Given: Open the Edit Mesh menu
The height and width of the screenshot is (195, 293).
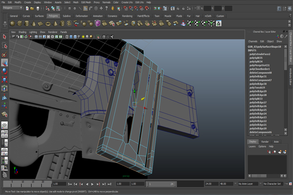Looking at the screenshot, I should (x=86, y=2).
